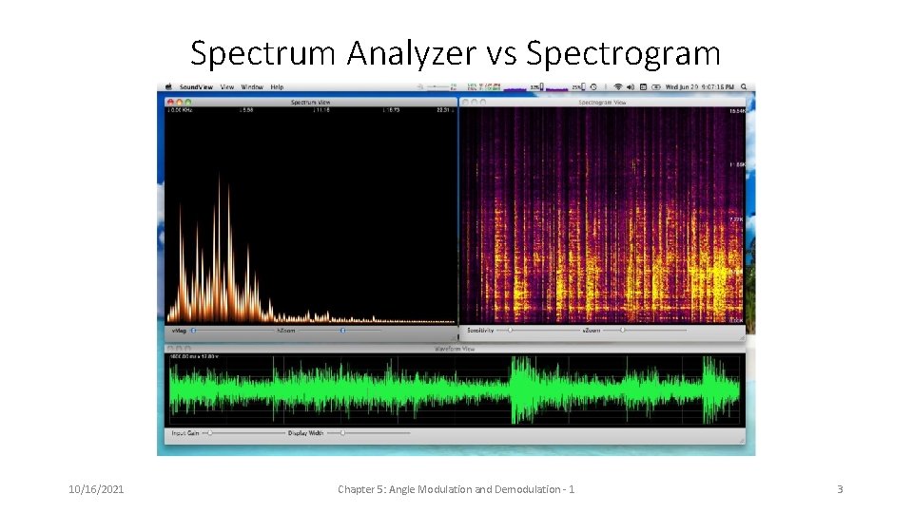
Task: Click the Input Gain slider in Waveform View
Action: tap(243, 433)
